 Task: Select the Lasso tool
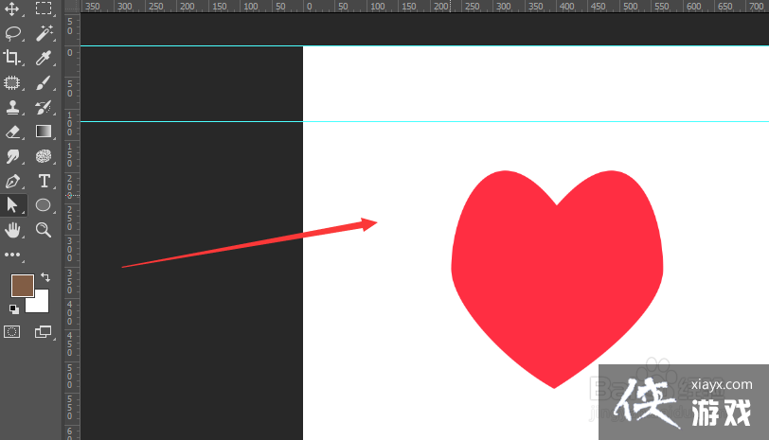13,33
